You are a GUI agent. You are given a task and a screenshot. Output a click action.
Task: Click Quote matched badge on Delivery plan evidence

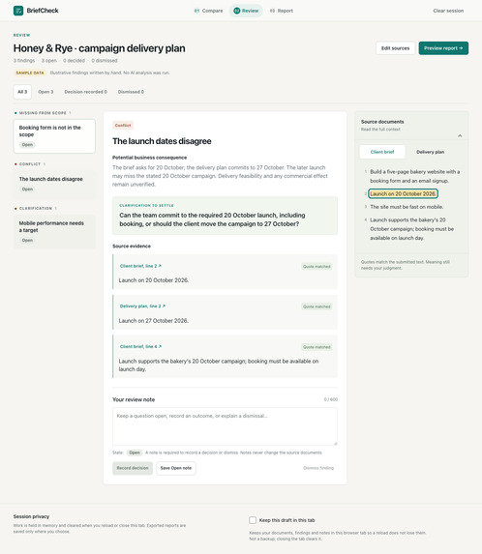click(316, 306)
